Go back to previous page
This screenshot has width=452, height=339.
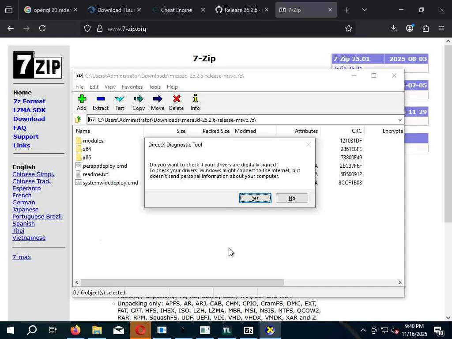click(11, 28)
